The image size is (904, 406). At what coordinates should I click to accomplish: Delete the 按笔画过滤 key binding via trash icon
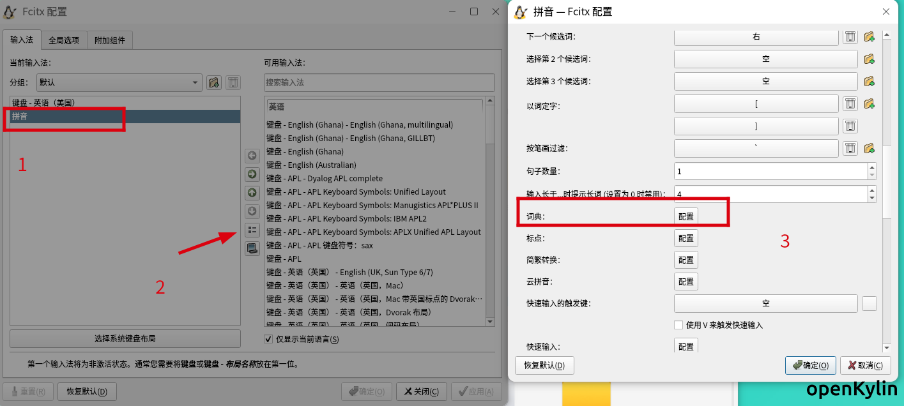pos(850,148)
